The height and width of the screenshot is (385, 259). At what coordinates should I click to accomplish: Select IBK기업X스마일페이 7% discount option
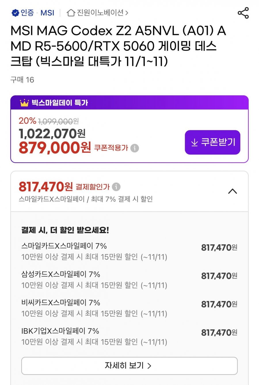129,336
